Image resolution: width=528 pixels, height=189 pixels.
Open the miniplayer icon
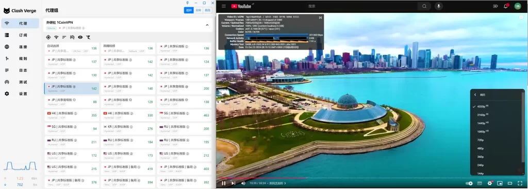tap(500, 183)
